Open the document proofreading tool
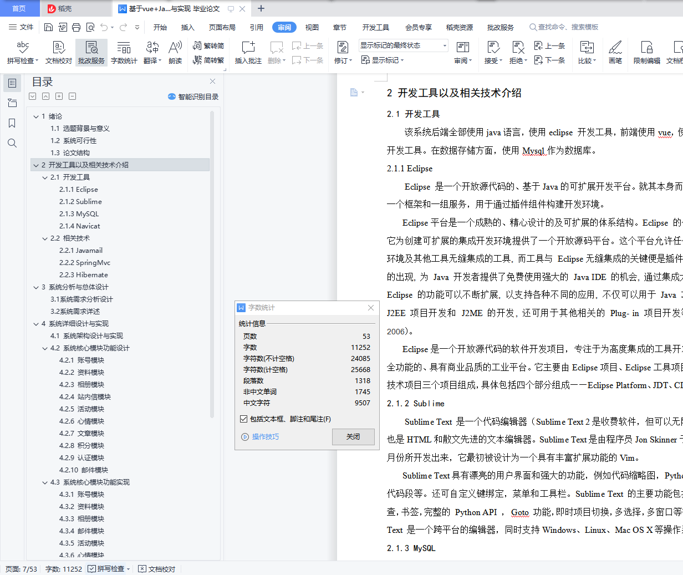 pos(59,53)
